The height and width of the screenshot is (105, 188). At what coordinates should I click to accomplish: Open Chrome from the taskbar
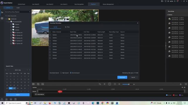point(103,103)
